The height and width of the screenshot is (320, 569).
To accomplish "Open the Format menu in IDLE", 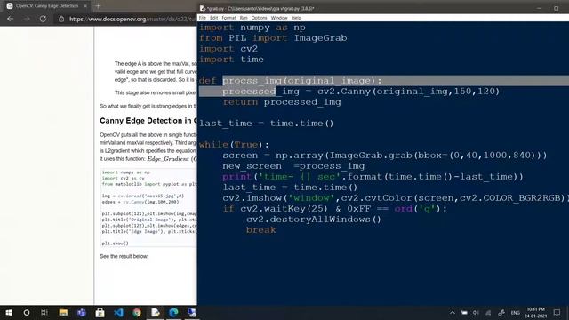I will coord(228,18).
